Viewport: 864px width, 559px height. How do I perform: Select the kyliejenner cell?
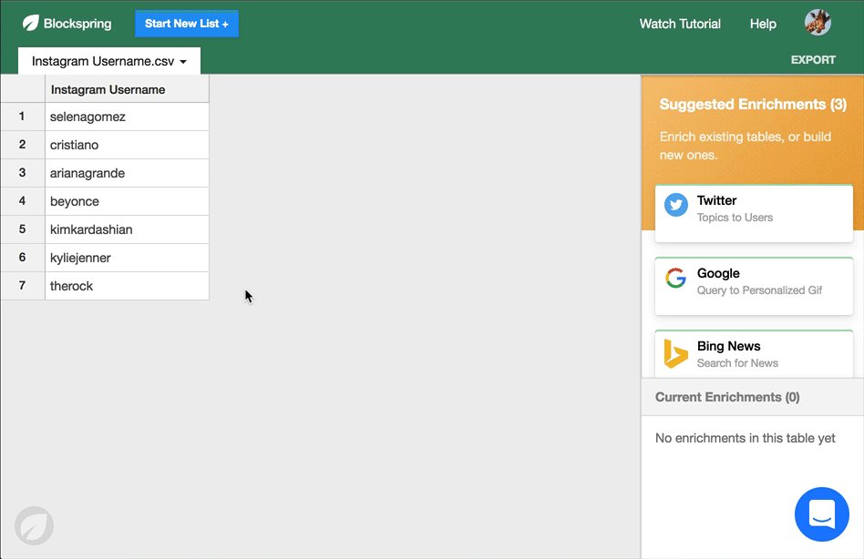[x=127, y=258]
